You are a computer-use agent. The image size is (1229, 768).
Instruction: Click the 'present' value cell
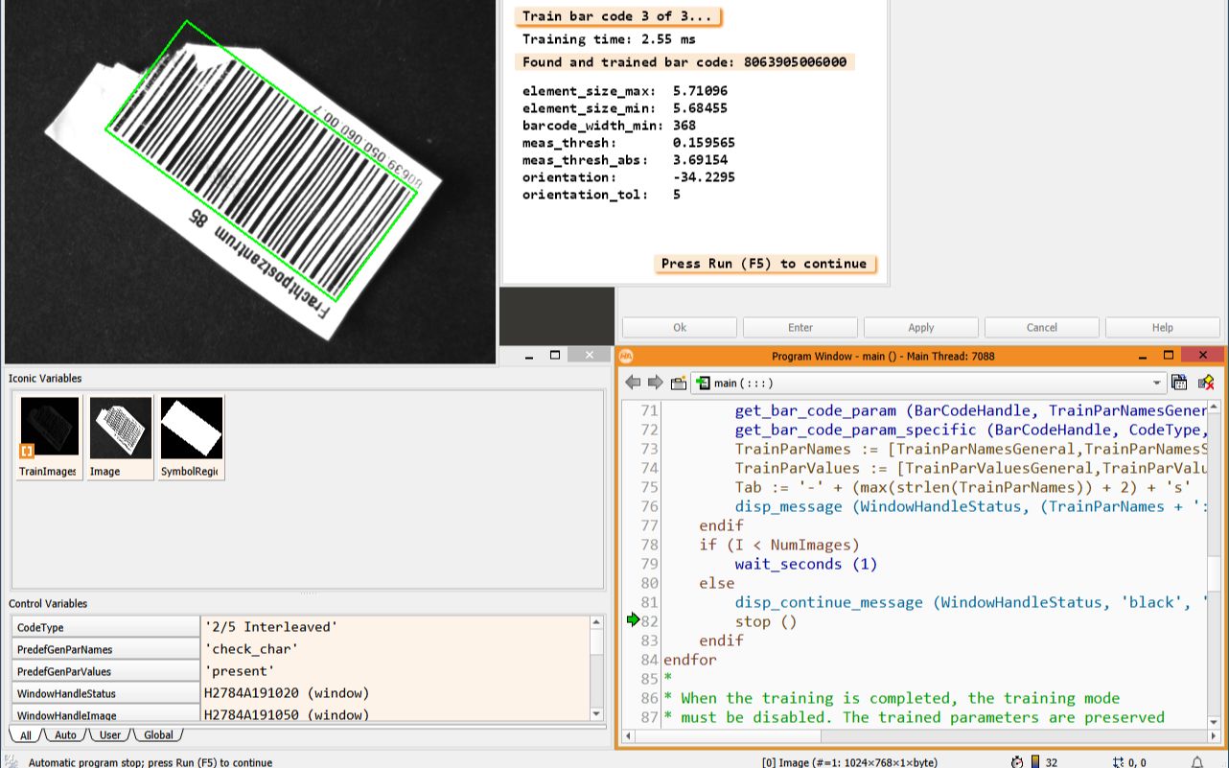396,671
